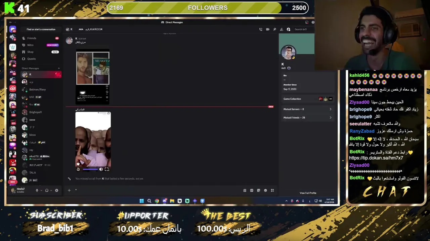This screenshot has height=241, width=430.
Task: Open the Batman/Rany direct message
Action: (x=41, y=89)
